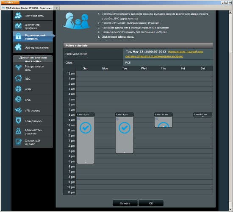Viewport: 233px width, 212px height.
Task: Click the Системный журнал notepad icon
Action: tap(18, 142)
